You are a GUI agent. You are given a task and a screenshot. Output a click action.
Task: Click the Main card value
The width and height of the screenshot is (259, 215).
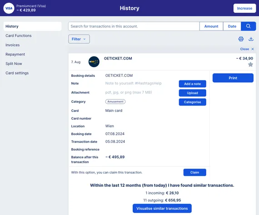coord(114,110)
